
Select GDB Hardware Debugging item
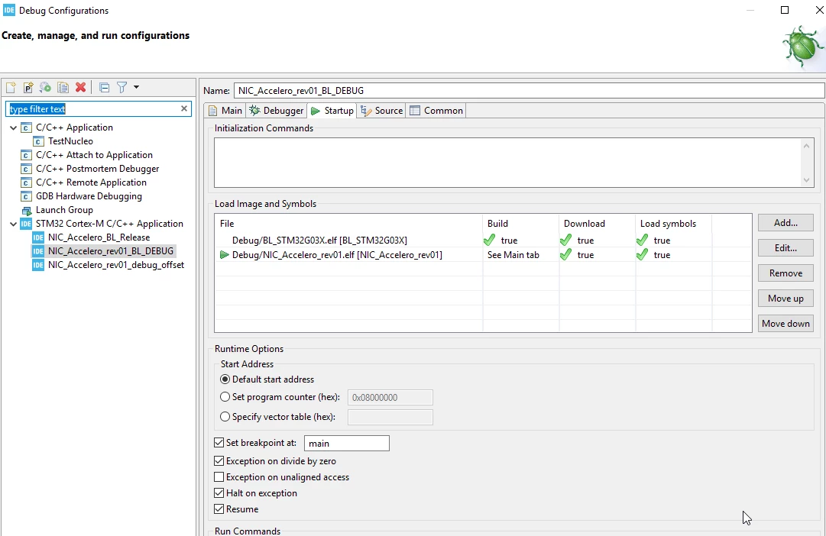tap(89, 196)
